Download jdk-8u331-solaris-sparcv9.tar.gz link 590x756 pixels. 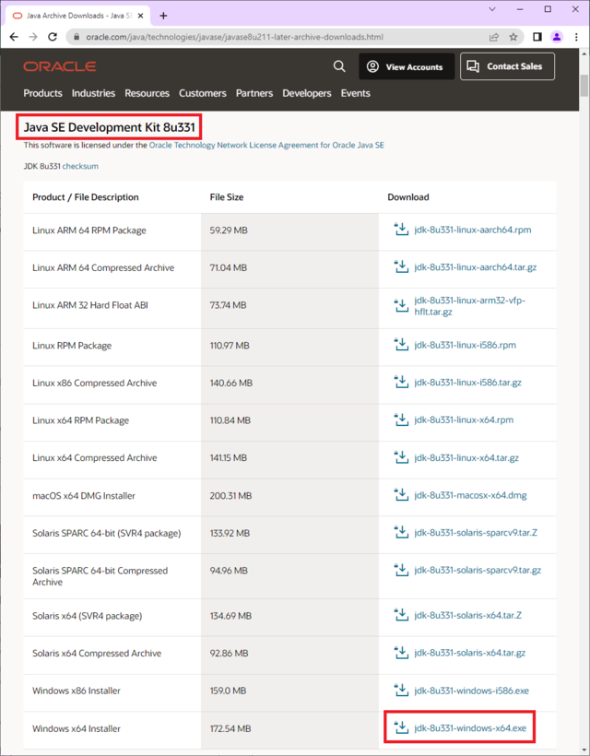click(x=478, y=570)
